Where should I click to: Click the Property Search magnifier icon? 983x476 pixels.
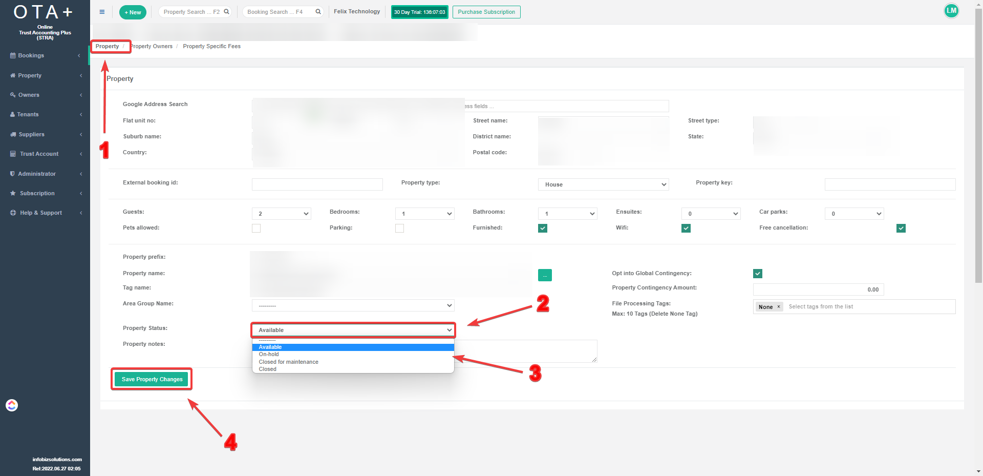click(226, 12)
